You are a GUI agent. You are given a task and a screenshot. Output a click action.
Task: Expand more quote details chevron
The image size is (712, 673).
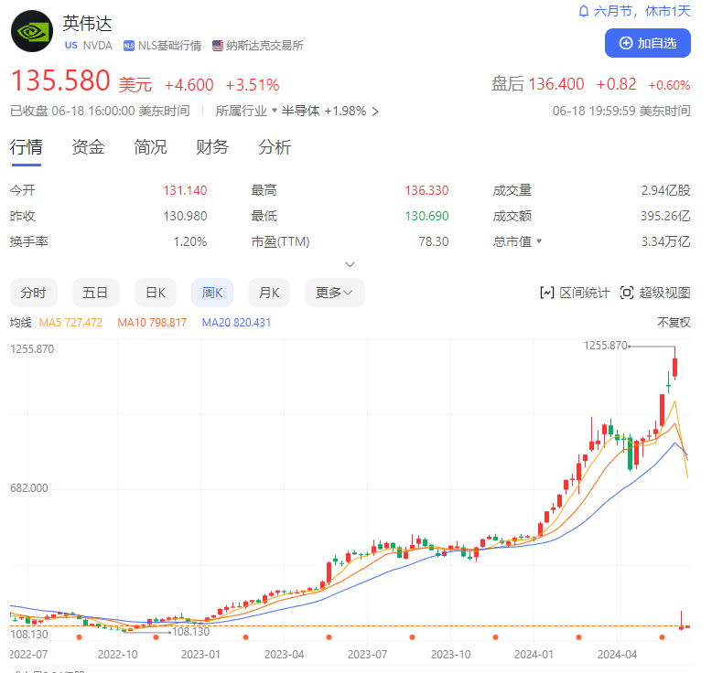350,264
